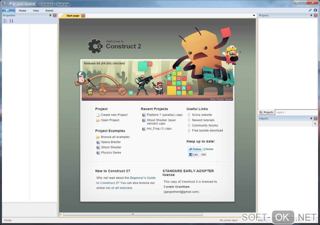Open the Redo history dropdown arrow
The height and width of the screenshot is (225, 320).
(28, 4)
